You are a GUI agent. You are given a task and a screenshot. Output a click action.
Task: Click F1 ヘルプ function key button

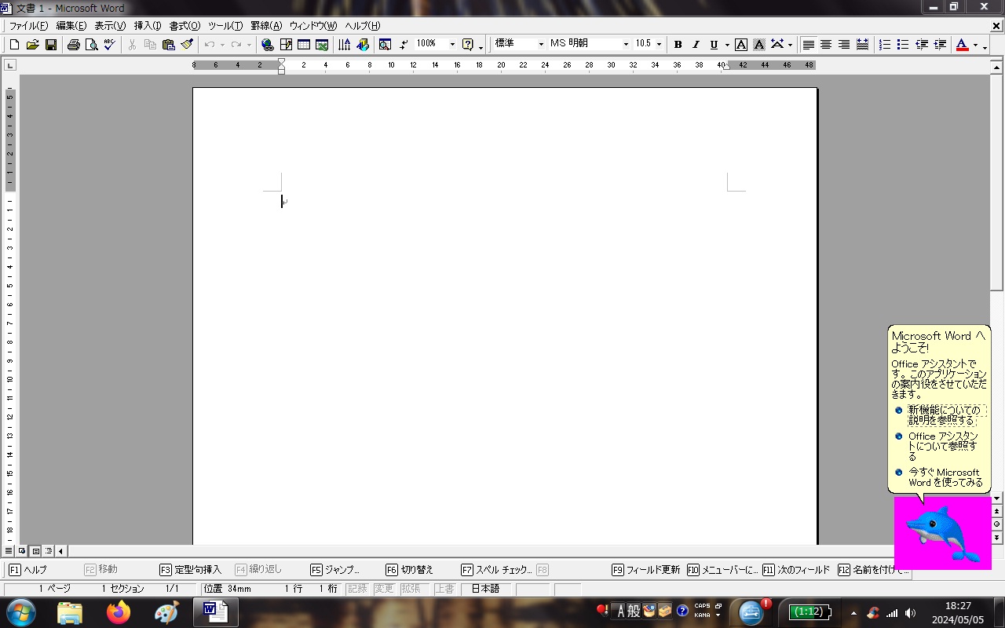(27, 570)
